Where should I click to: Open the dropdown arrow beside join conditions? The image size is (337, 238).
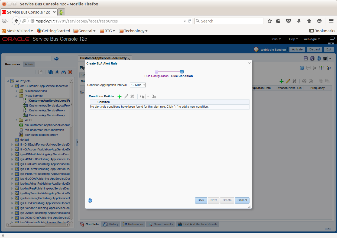[x=148, y=97]
